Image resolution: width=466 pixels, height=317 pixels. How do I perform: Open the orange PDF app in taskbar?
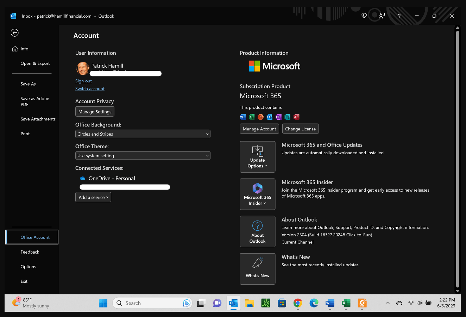tap(362, 303)
